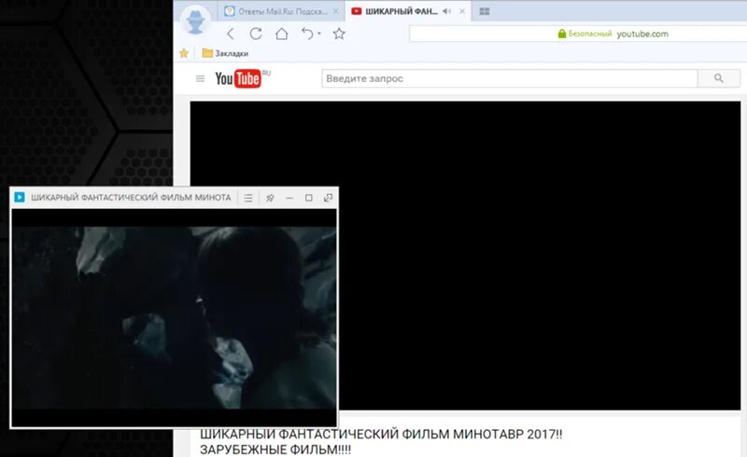747x457 pixels.
Task: Toggle the pop-out player's pin on top icon
Action: [x=270, y=198]
